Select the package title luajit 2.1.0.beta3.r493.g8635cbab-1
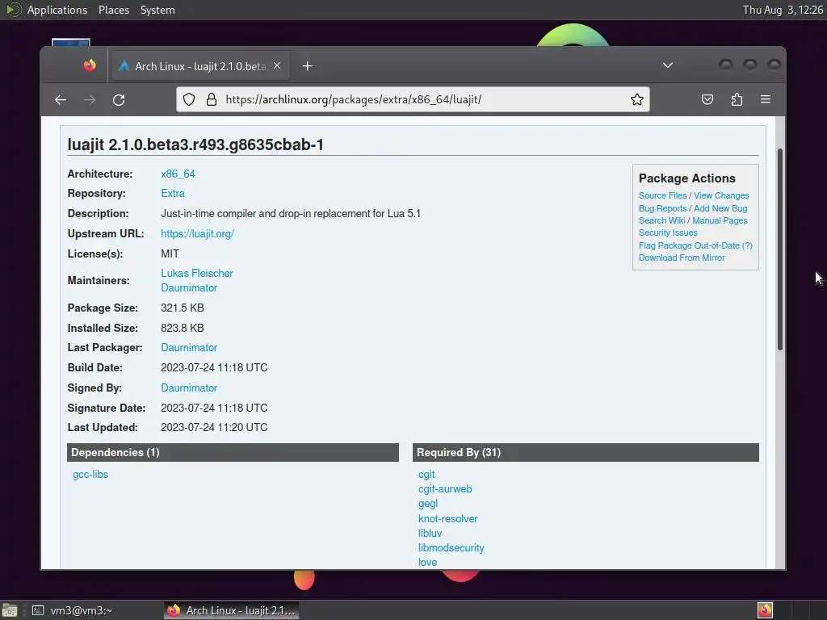This screenshot has height=620, width=827. [x=195, y=145]
